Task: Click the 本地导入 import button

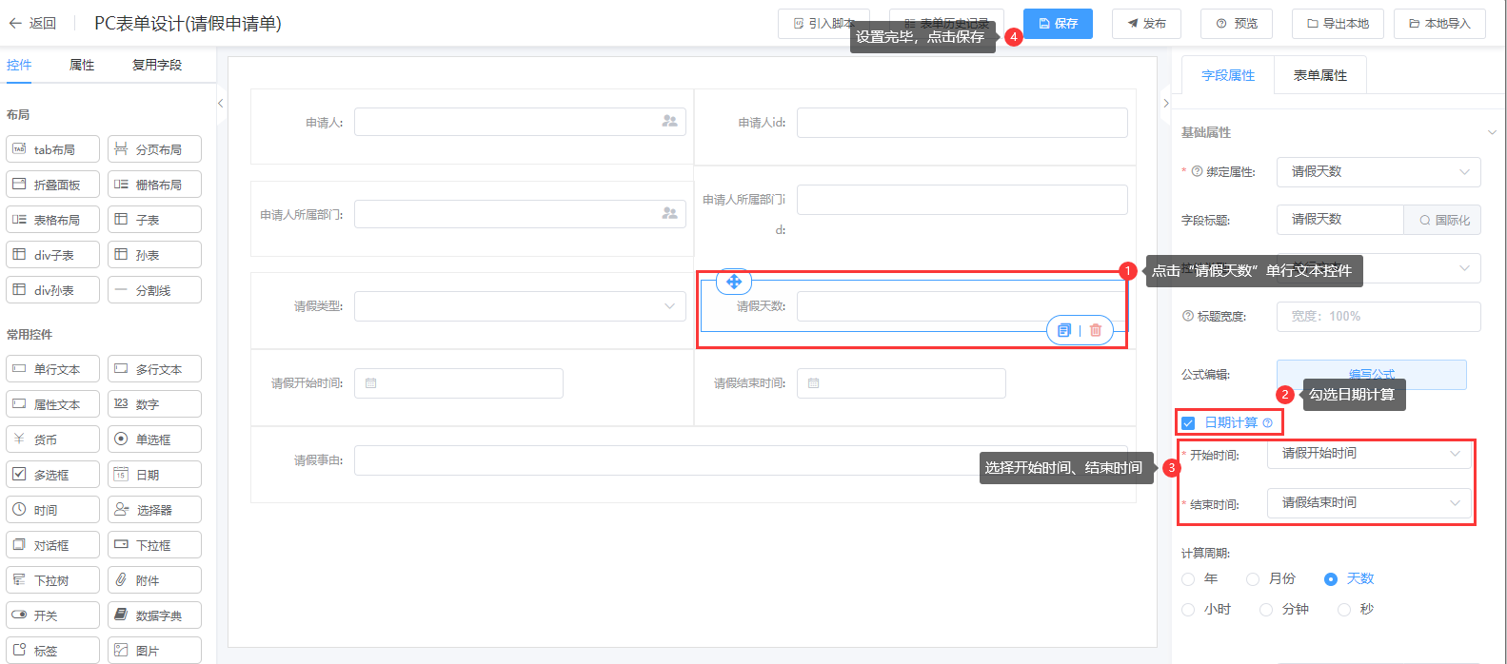Action: click(x=1439, y=24)
